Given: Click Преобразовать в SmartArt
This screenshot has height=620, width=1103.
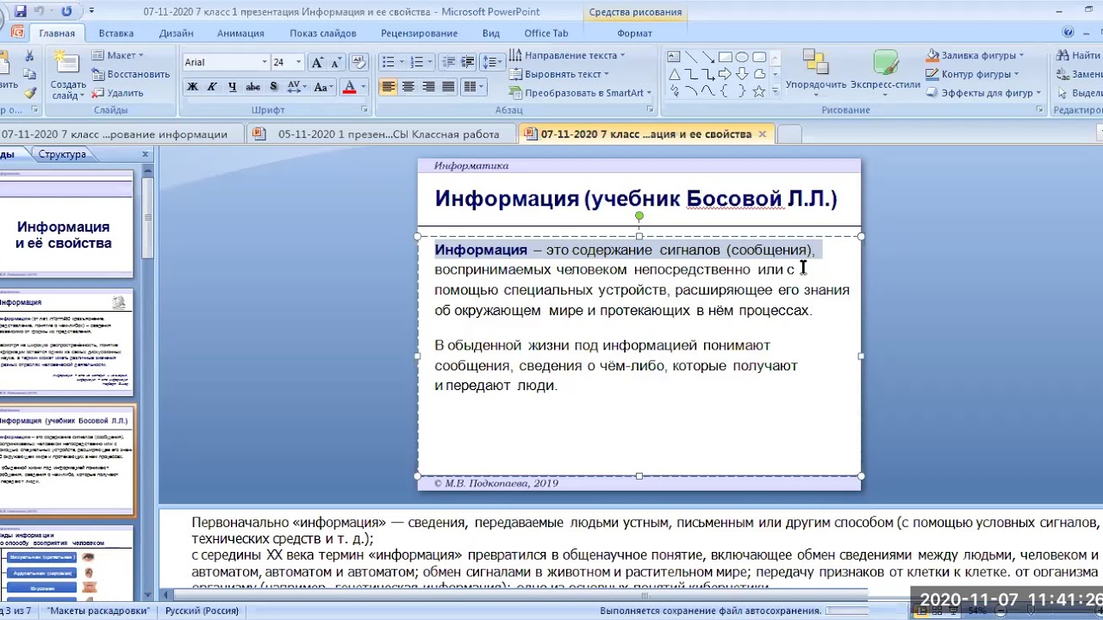Looking at the screenshot, I should [x=581, y=93].
